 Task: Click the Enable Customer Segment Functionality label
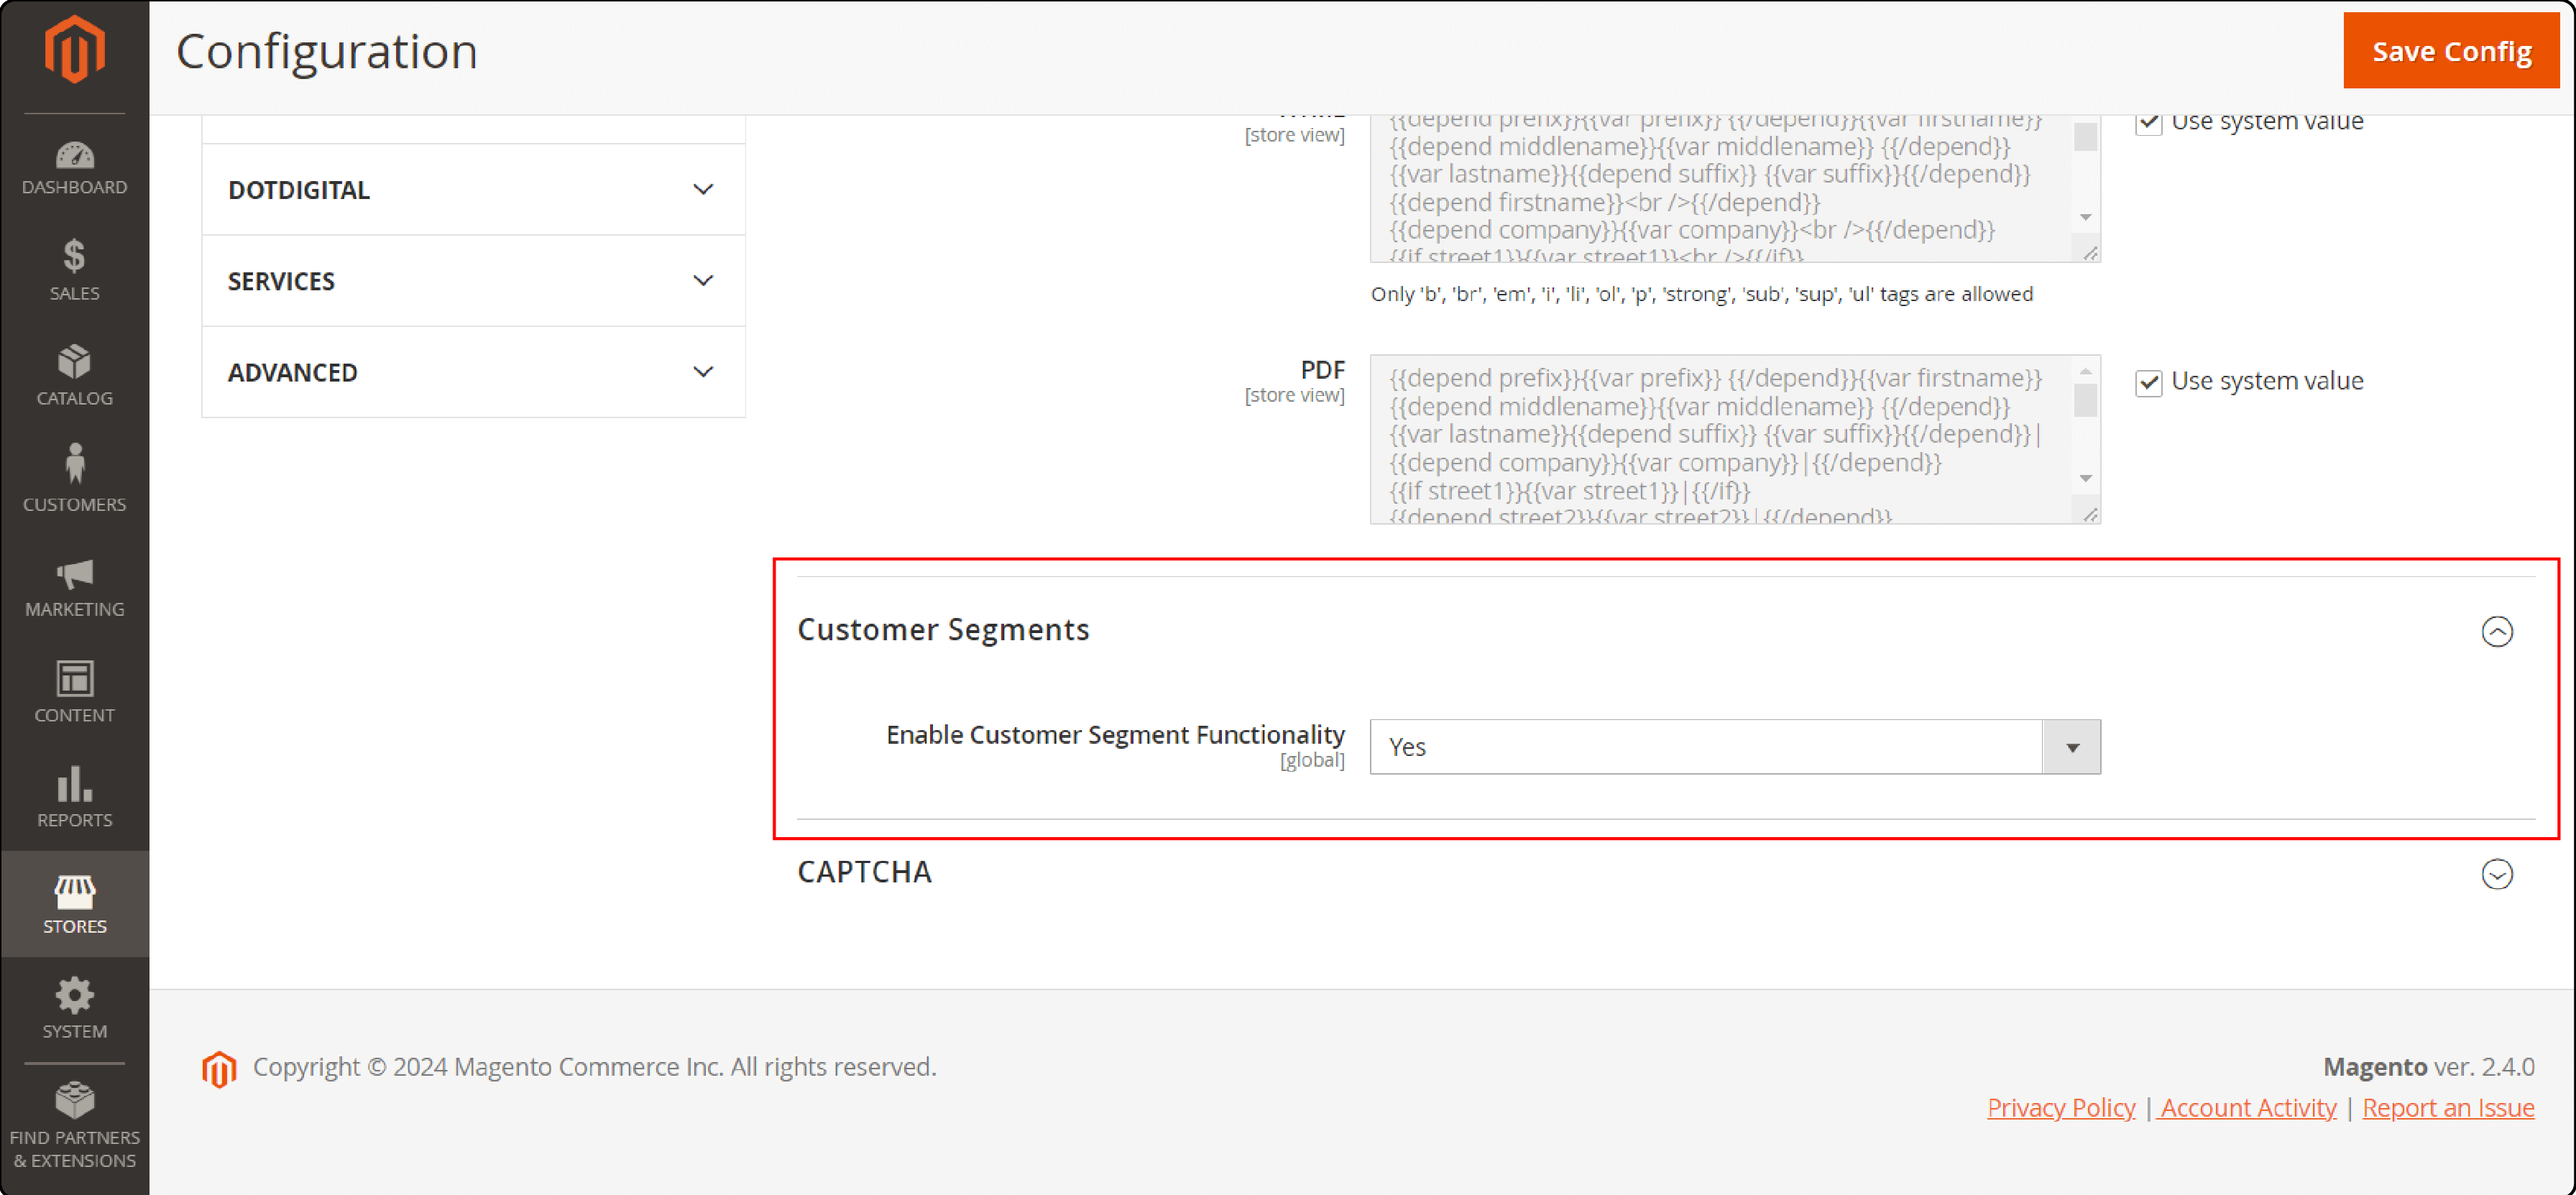pyautogui.click(x=1115, y=735)
